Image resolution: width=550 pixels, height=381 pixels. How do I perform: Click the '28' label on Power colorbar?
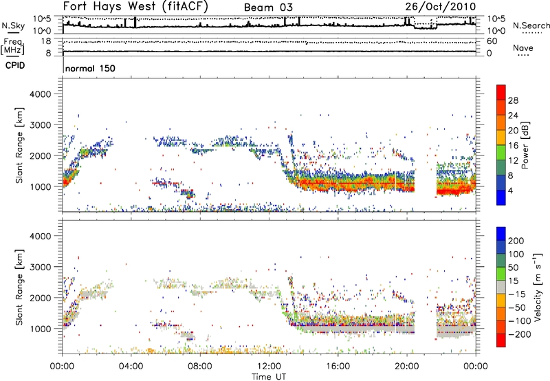point(513,100)
